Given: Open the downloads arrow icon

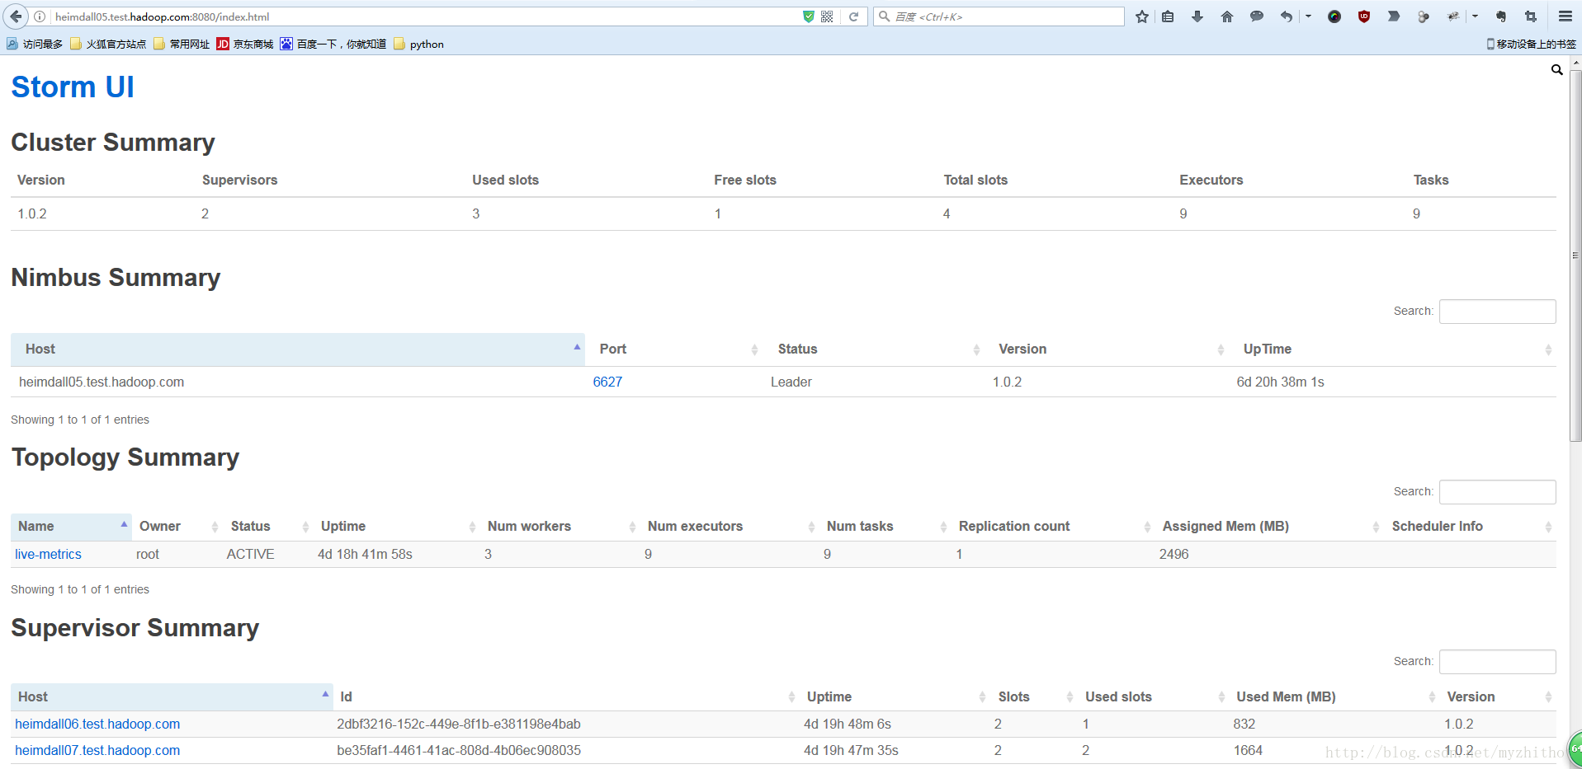Looking at the screenshot, I should pos(1197,16).
